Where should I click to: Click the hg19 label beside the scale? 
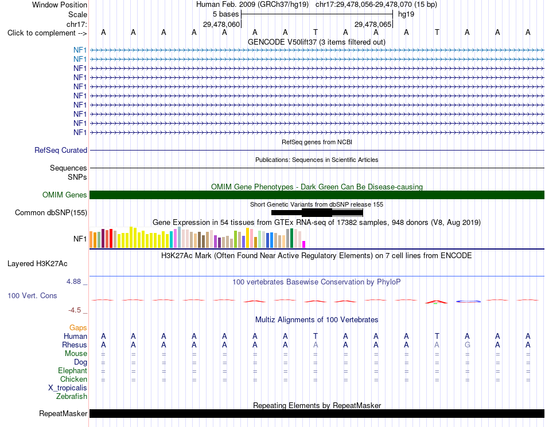406,14
